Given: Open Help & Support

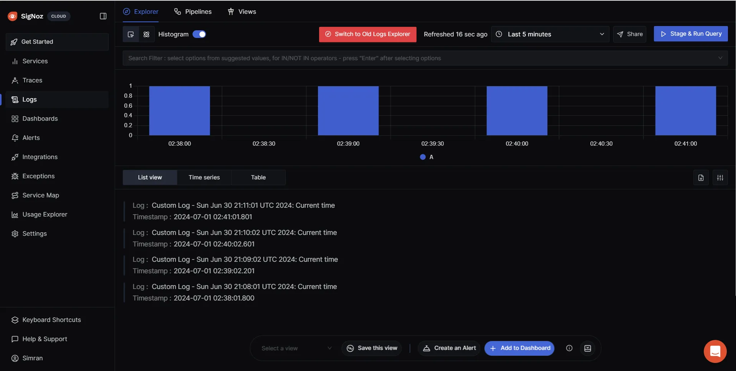Looking at the screenshot, I should point(57,339).
